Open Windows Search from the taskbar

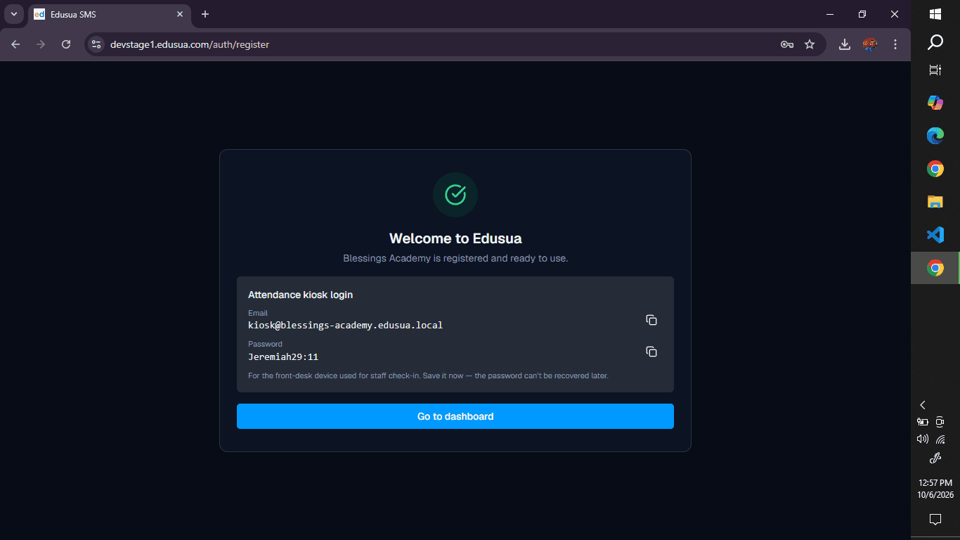935,43
